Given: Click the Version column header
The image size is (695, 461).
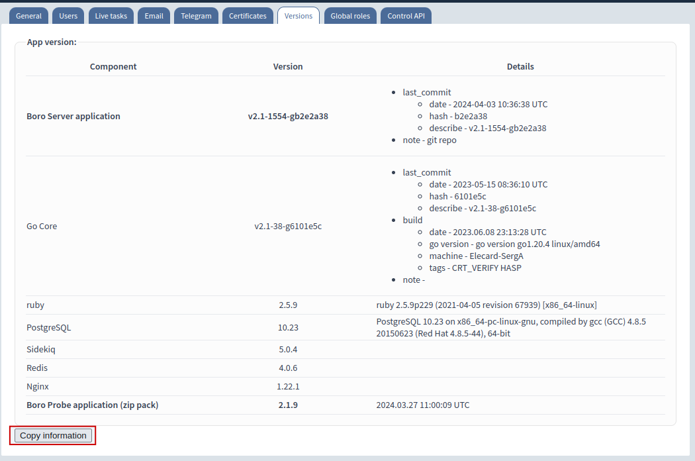Looking at the screenshot, I should click(288, 66).
